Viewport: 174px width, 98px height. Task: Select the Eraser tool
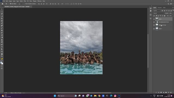click(2, 35)
